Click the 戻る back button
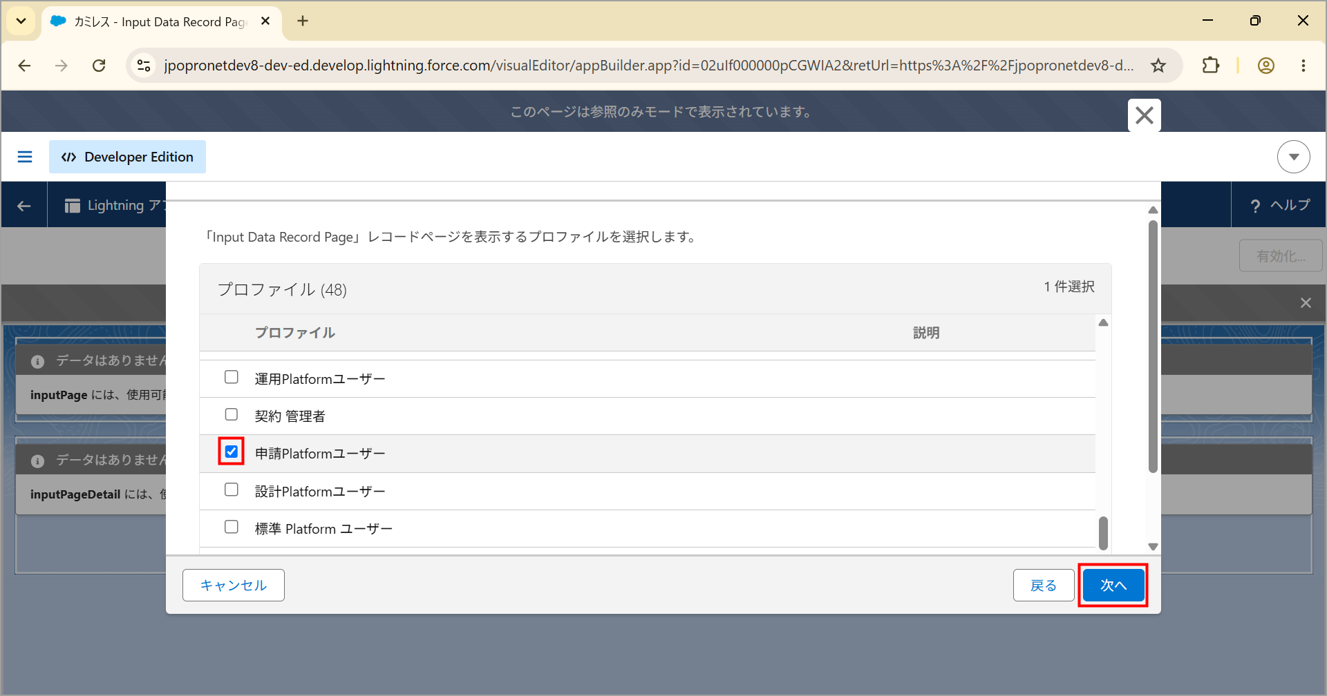This screenshot has width=1327, height=696. tap(1044, 586)
